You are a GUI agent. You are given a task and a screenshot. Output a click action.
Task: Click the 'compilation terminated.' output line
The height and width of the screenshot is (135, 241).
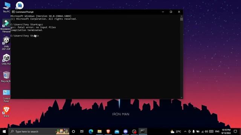click(x=27, y=30)
